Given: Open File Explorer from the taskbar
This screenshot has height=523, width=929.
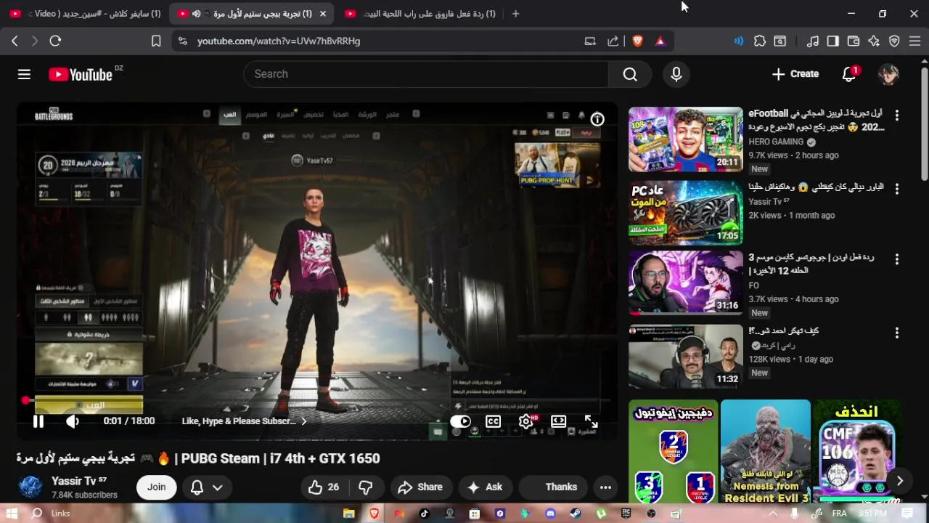Looking at the screenshot, I should click(349, 514).
